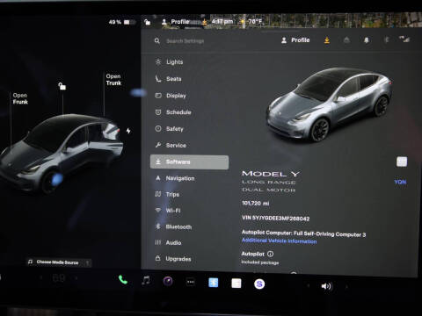Viewport: 422px width, 316px height.
Task: Open the Schedule settings
Action: [x=173, y=112]
